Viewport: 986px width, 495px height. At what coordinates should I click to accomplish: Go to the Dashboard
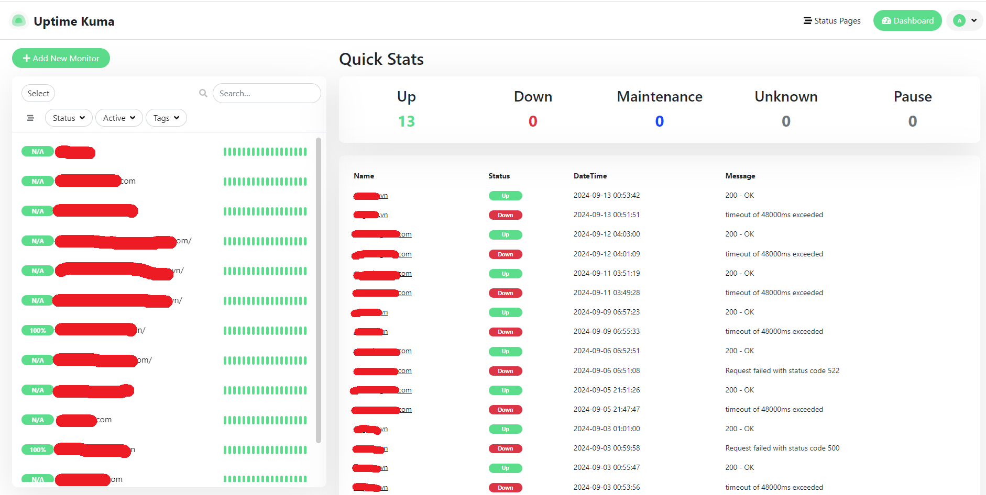pos(907,20)
